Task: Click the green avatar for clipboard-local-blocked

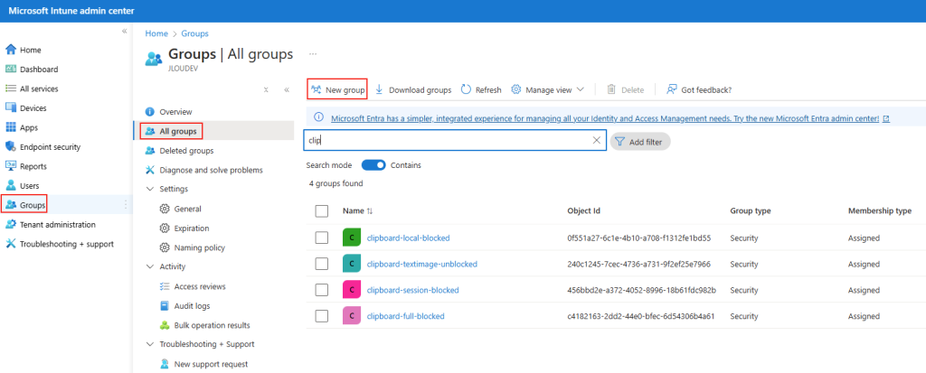Action: [352, 238]
